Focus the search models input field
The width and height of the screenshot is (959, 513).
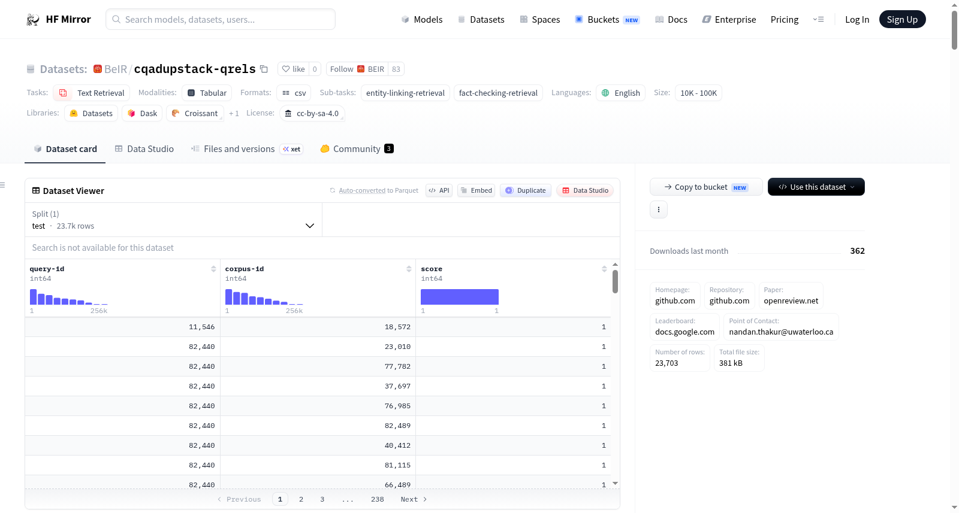221,19
